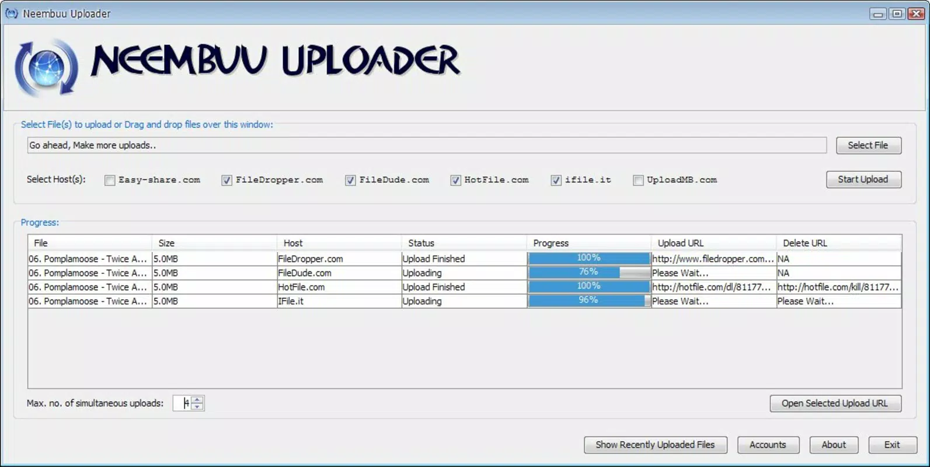Click the Select File button
Viewport: 930px width, 467px height.
(x=868, y=145)
